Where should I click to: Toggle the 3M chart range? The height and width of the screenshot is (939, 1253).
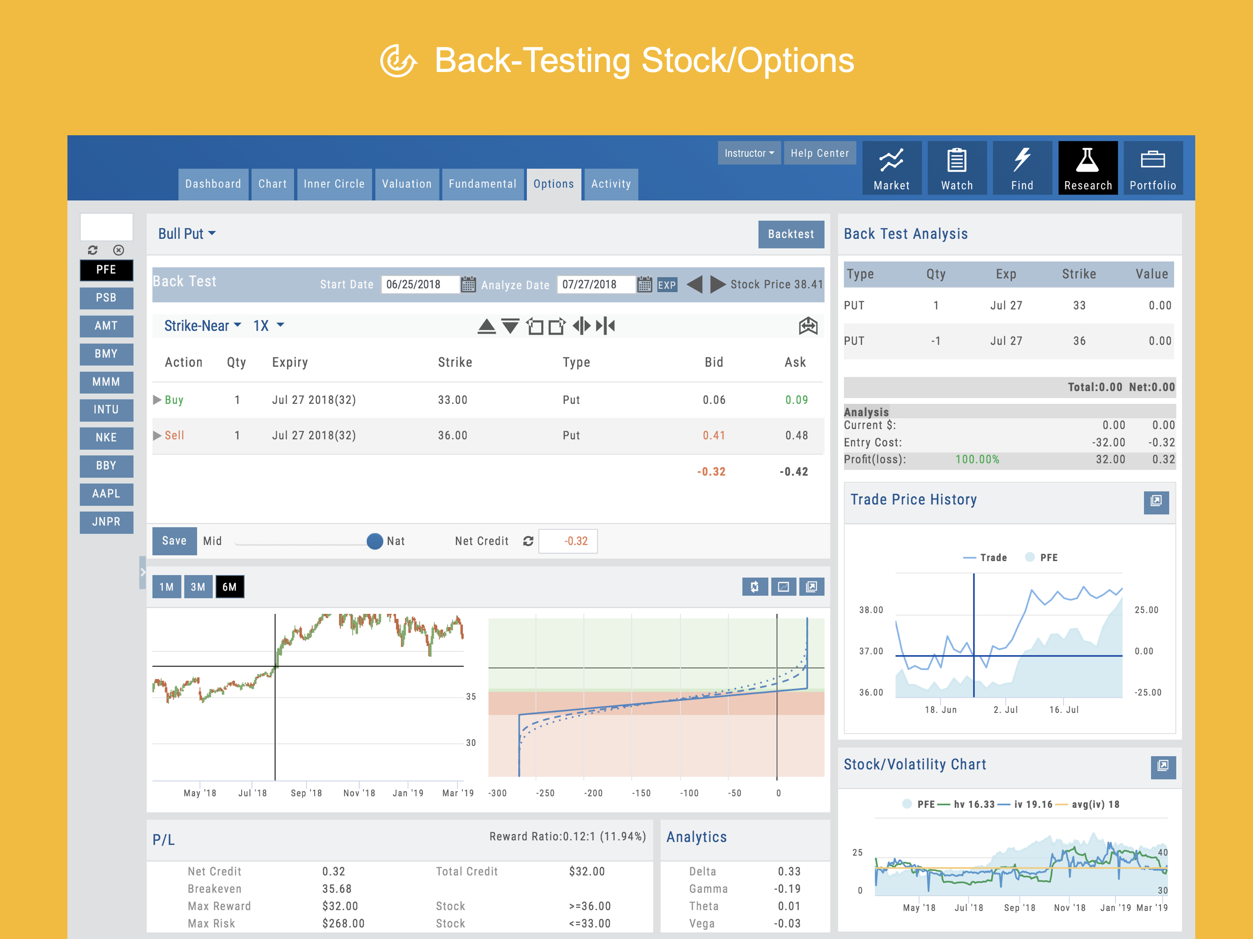pyautogui.click(x=198, y=587)
